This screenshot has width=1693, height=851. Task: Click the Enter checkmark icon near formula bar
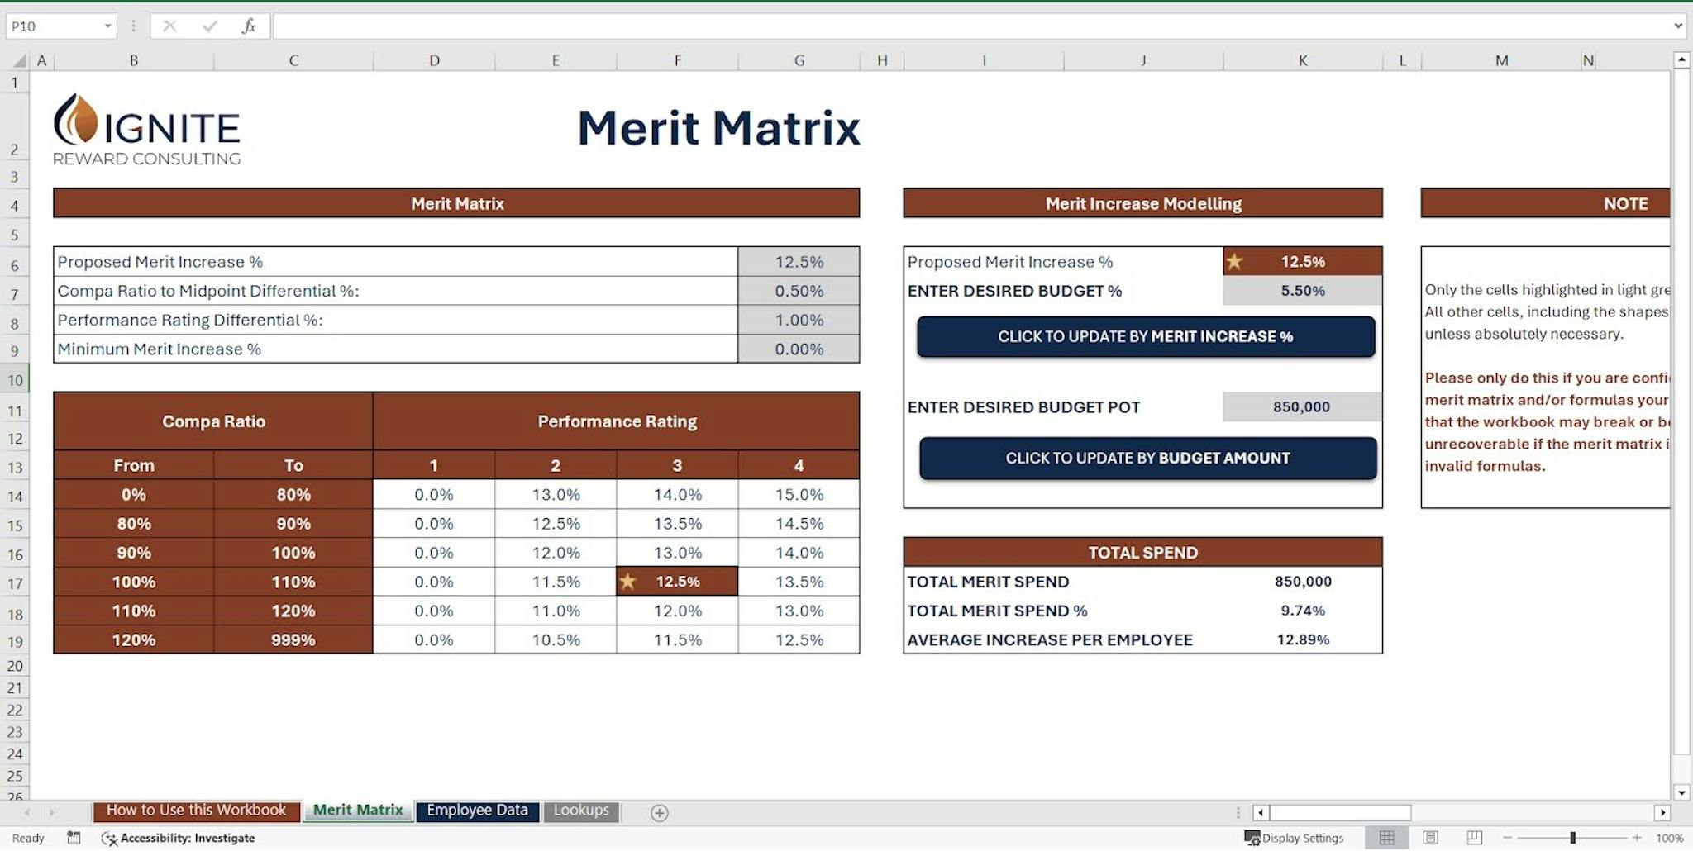[207, 25]
